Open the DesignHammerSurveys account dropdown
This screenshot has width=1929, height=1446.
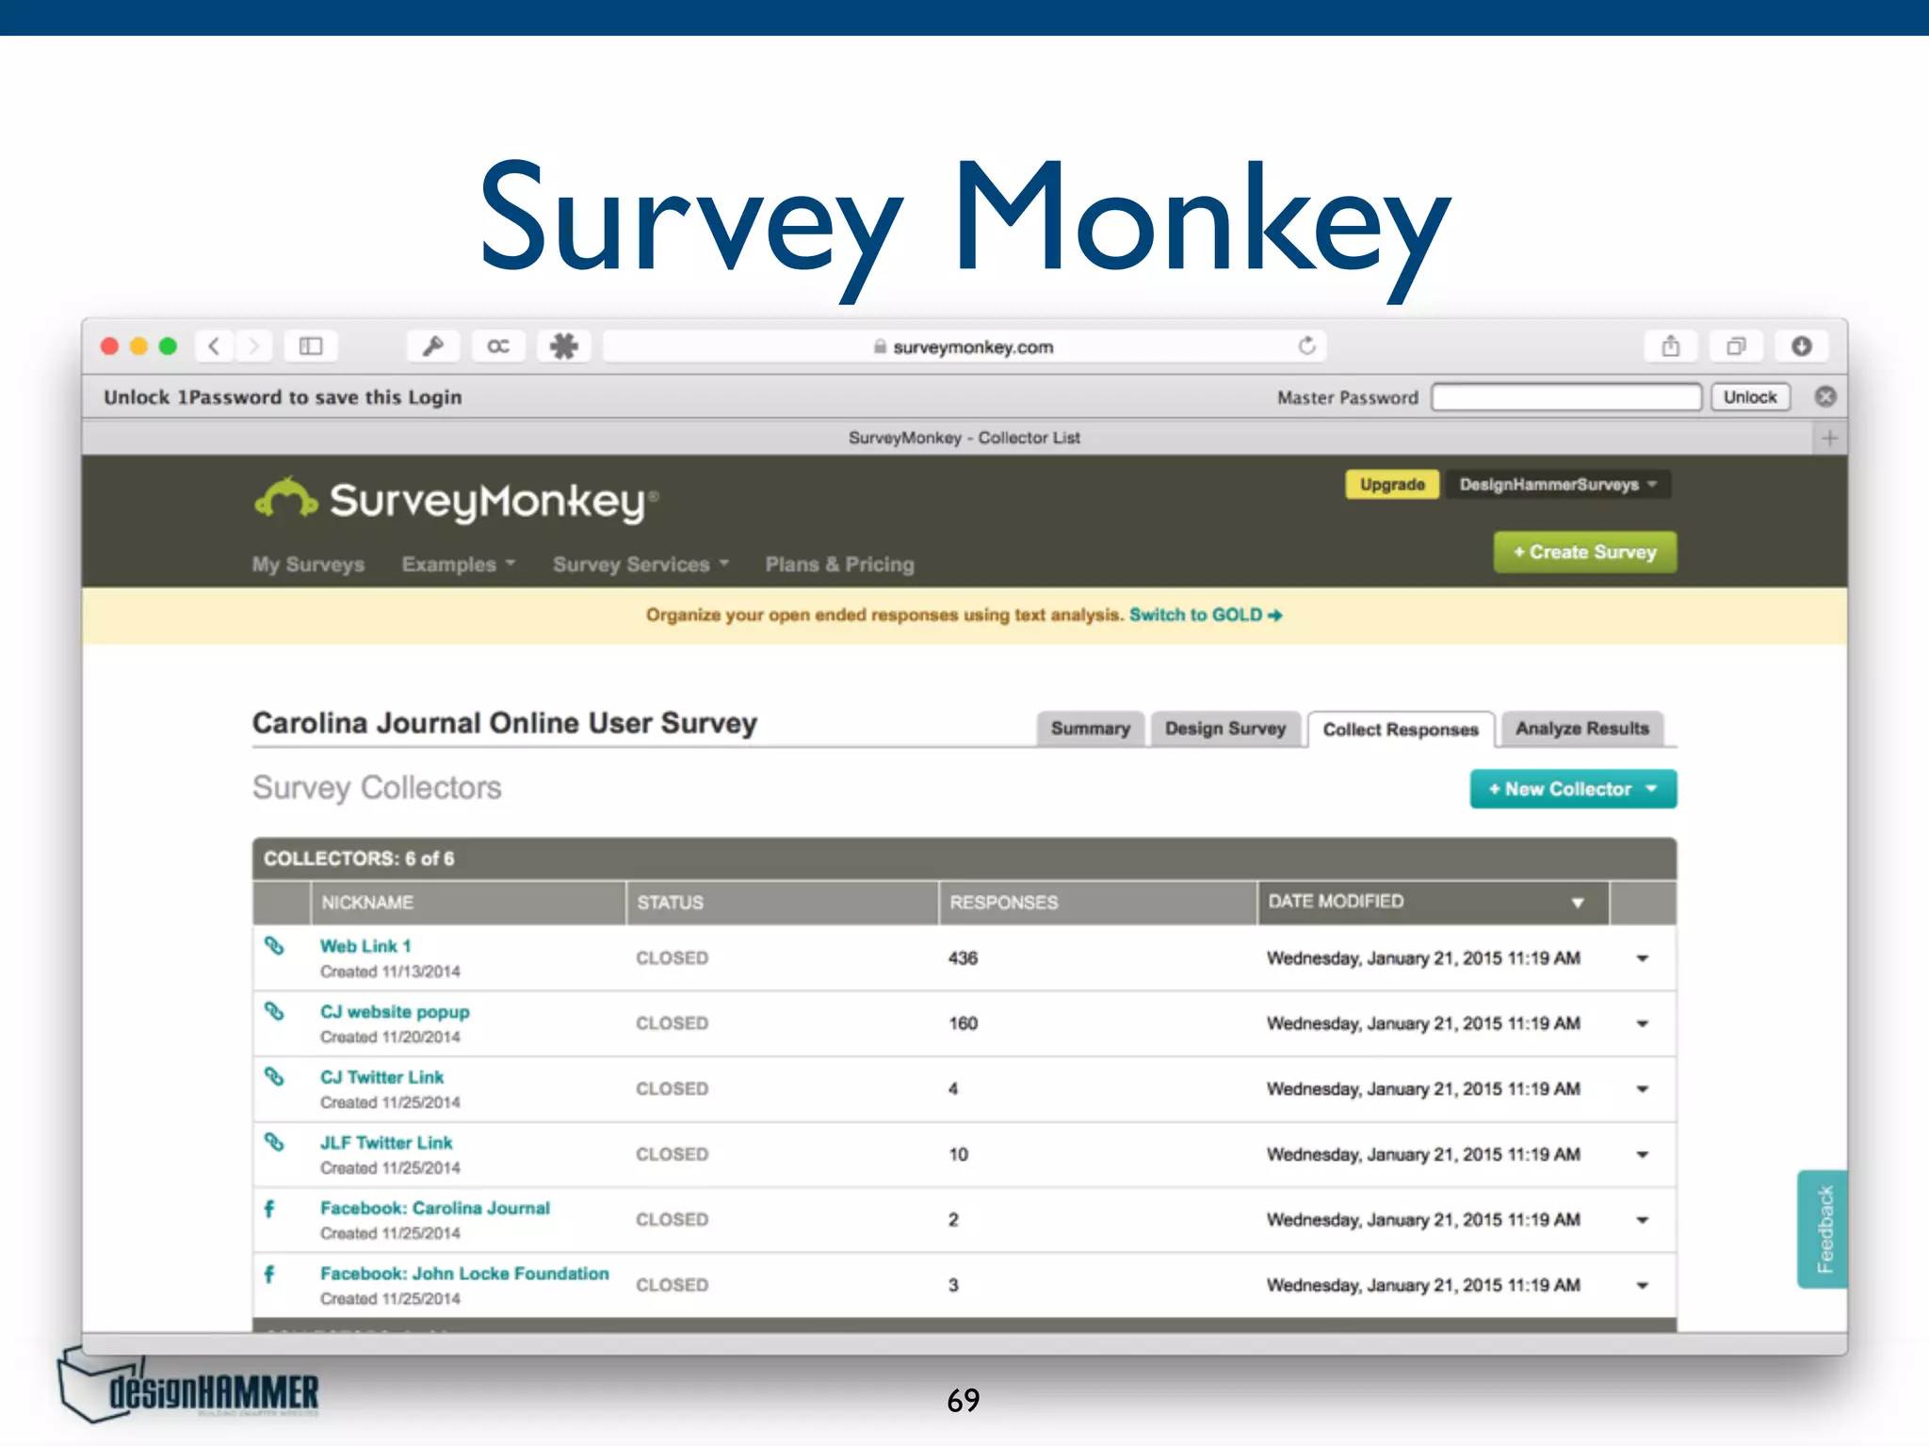1558,485
